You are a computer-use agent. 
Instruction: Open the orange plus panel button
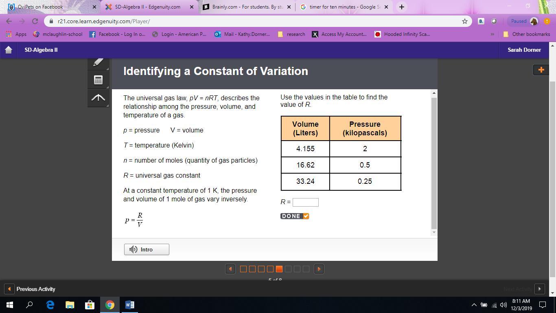pos(541,70)
